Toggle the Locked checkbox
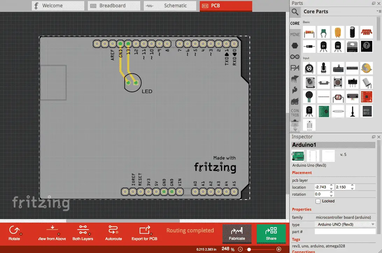The height and width of the screenshot is (253, 382). point(318,201)
